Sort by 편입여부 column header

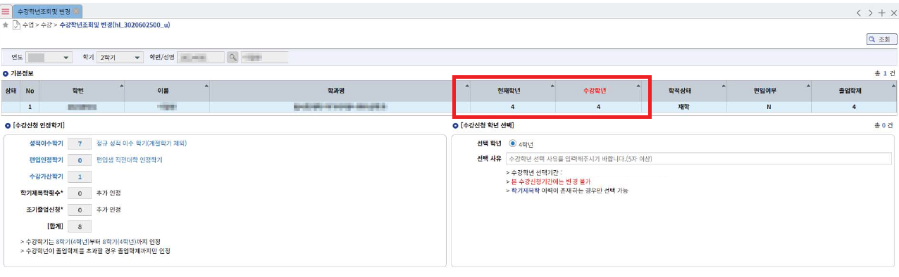[769, 91]
